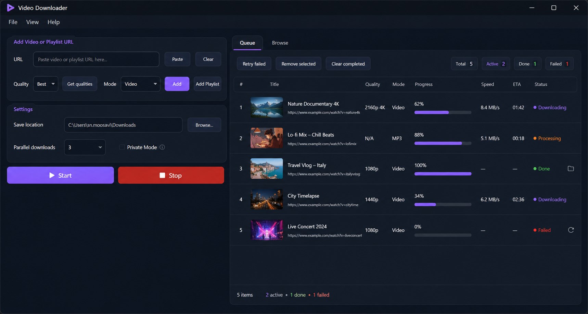This screenshot has height=314, width=588.
Task: Click the Add Playlist button
Action: [x=207, y=84]
